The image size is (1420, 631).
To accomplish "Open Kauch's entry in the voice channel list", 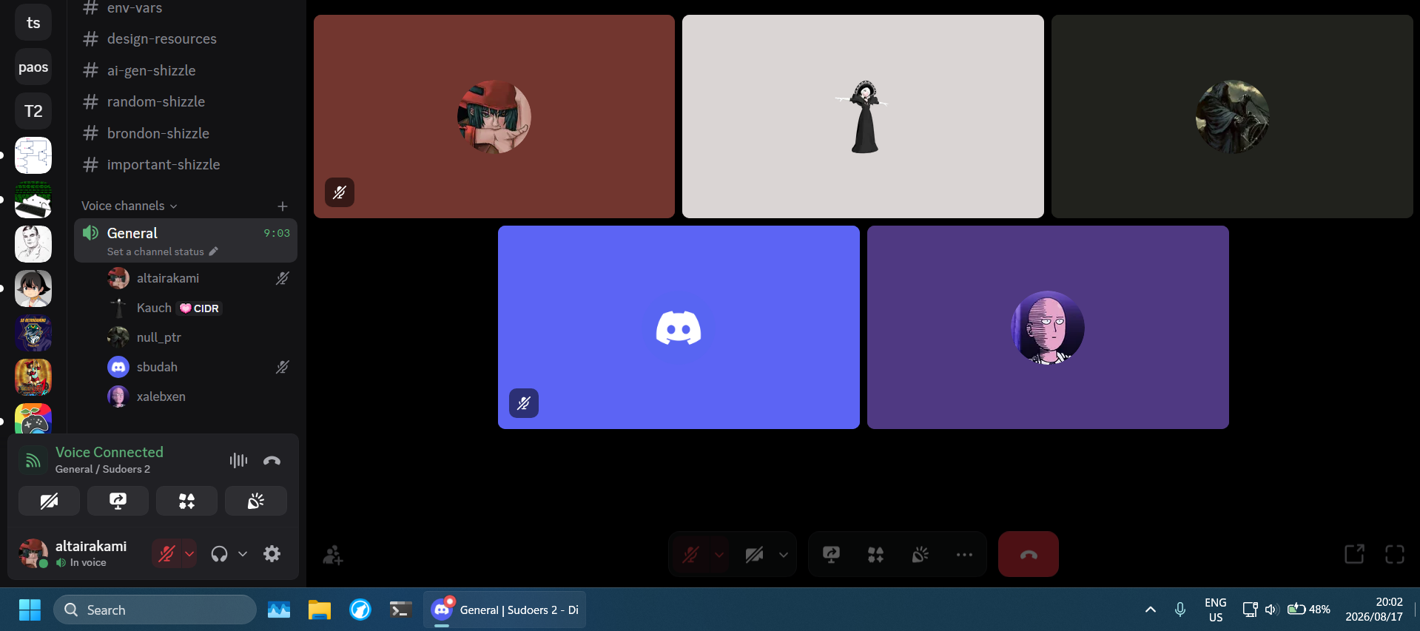I will [x=199, y=308].
